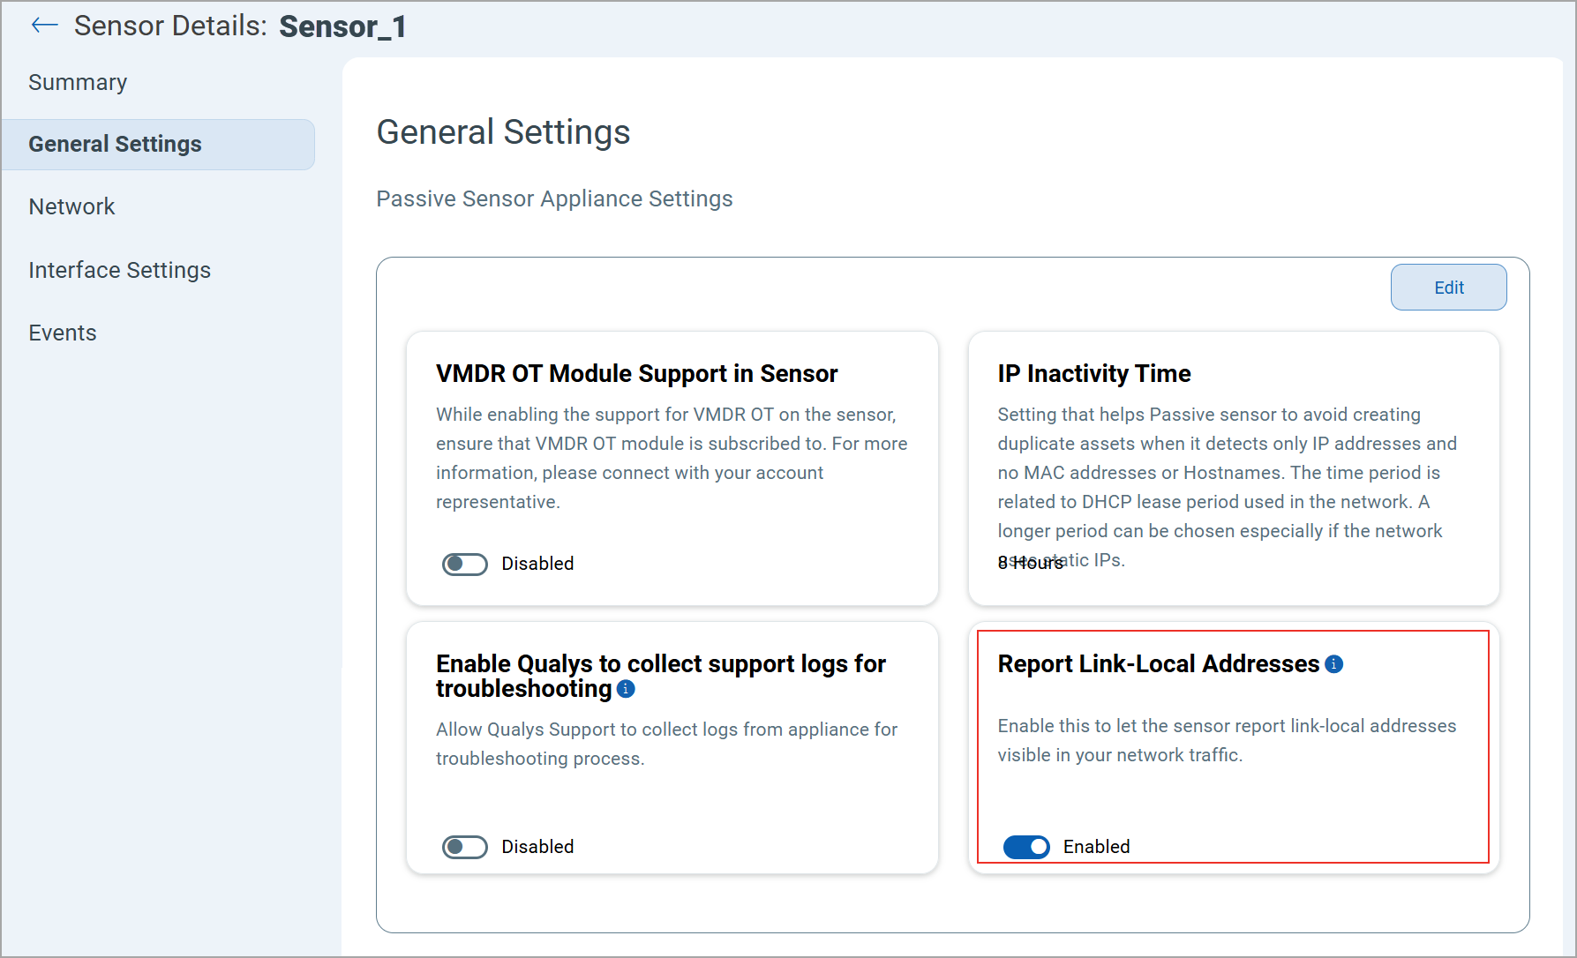Click the Sensor_1 title link
The image size is (1577, 958).
pyautogui.click(x=342, y=26)
